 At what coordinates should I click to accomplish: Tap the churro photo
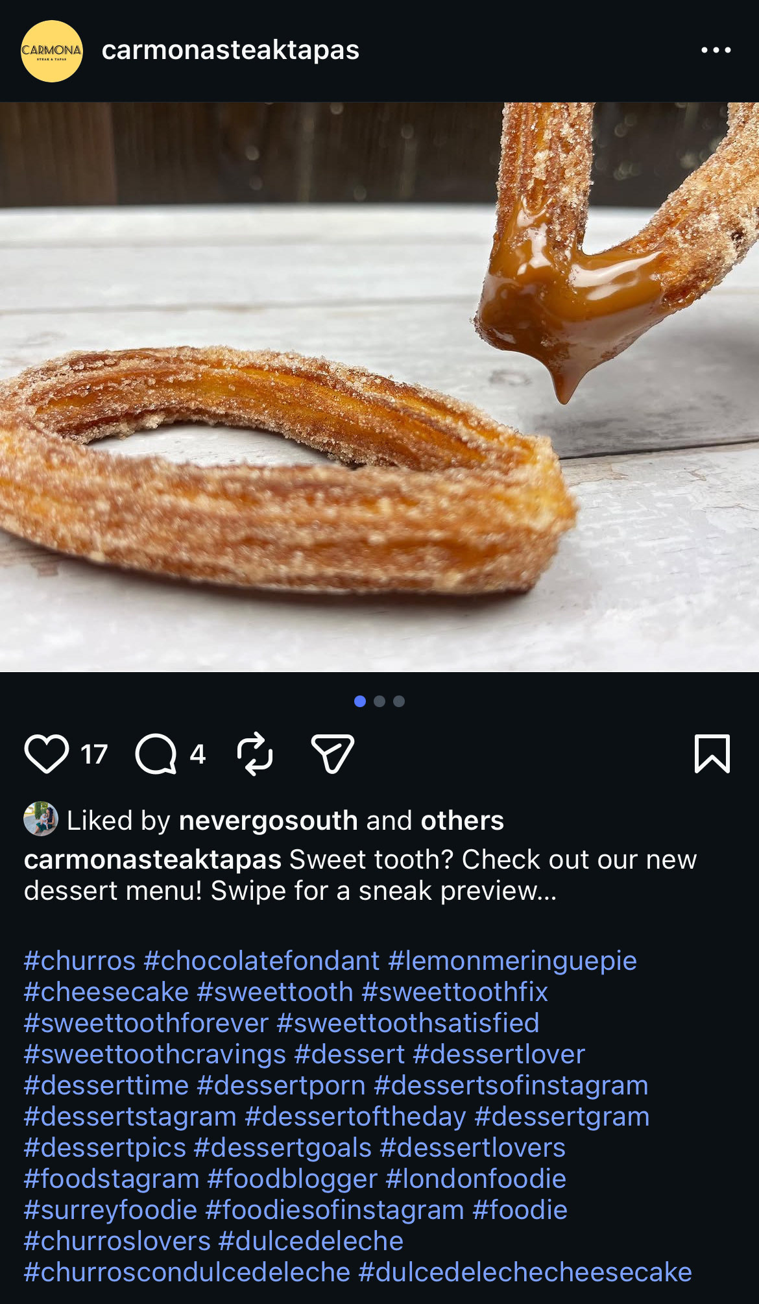pyautogui.click(x=379, y=387)
